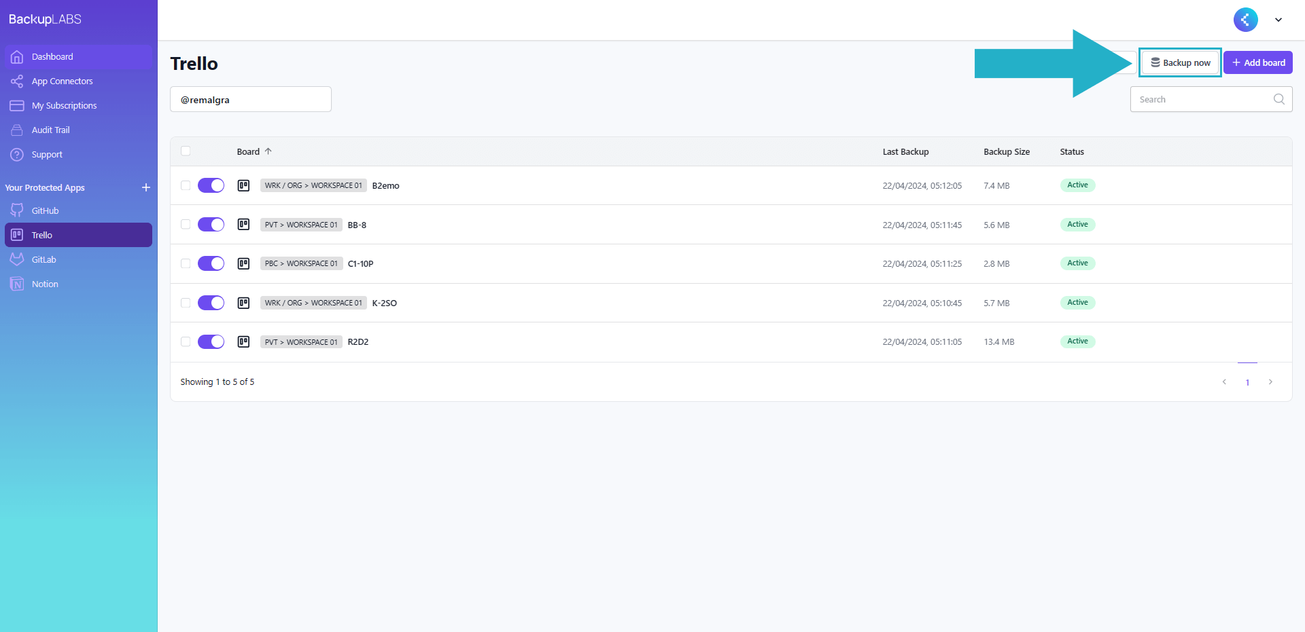
Task: Open GitLab under Protected Apps
Action: [78, 259]
